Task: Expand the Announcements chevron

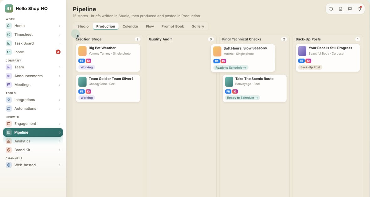Action: click(x=60, y=76)
